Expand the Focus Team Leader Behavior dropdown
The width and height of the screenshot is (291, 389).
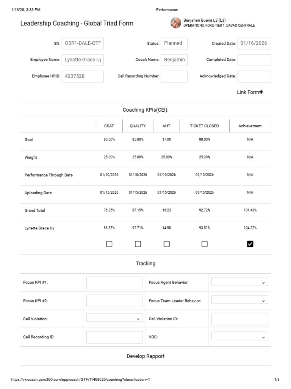[239, 300]
